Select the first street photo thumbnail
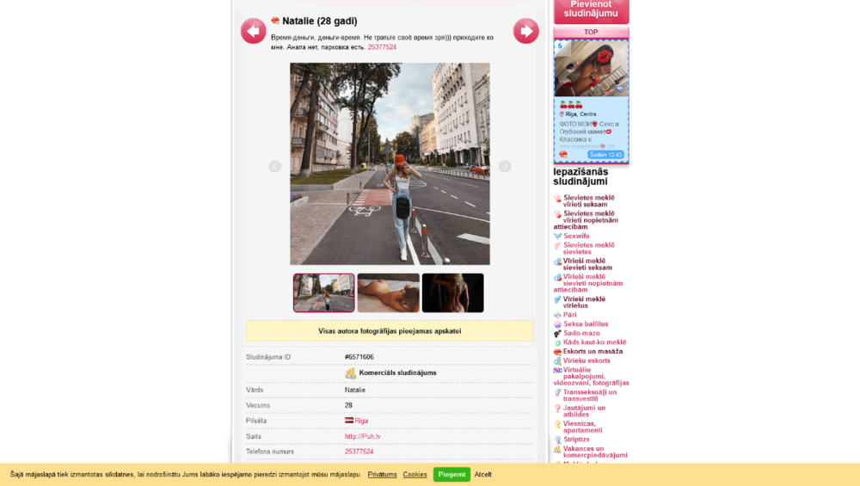Screen dimensions: 860x486 point(324,293)
